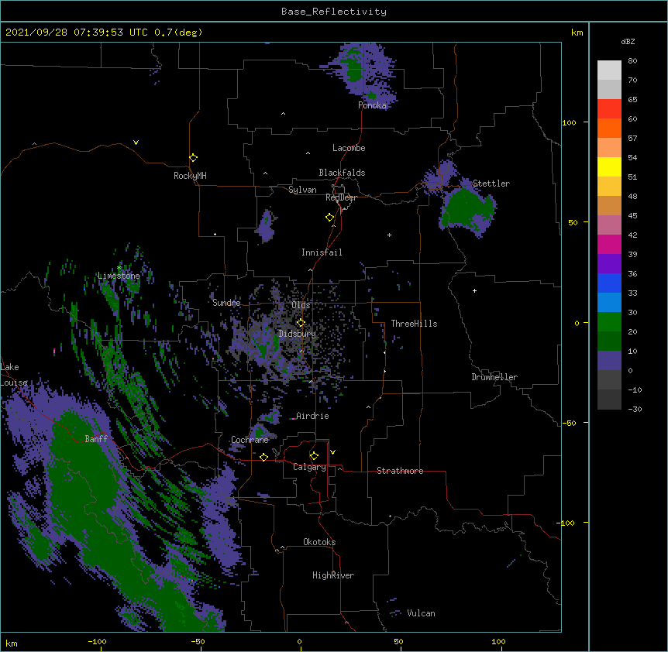Click the Stettler city label
This screenshot has height=652, width=668.
491,184
